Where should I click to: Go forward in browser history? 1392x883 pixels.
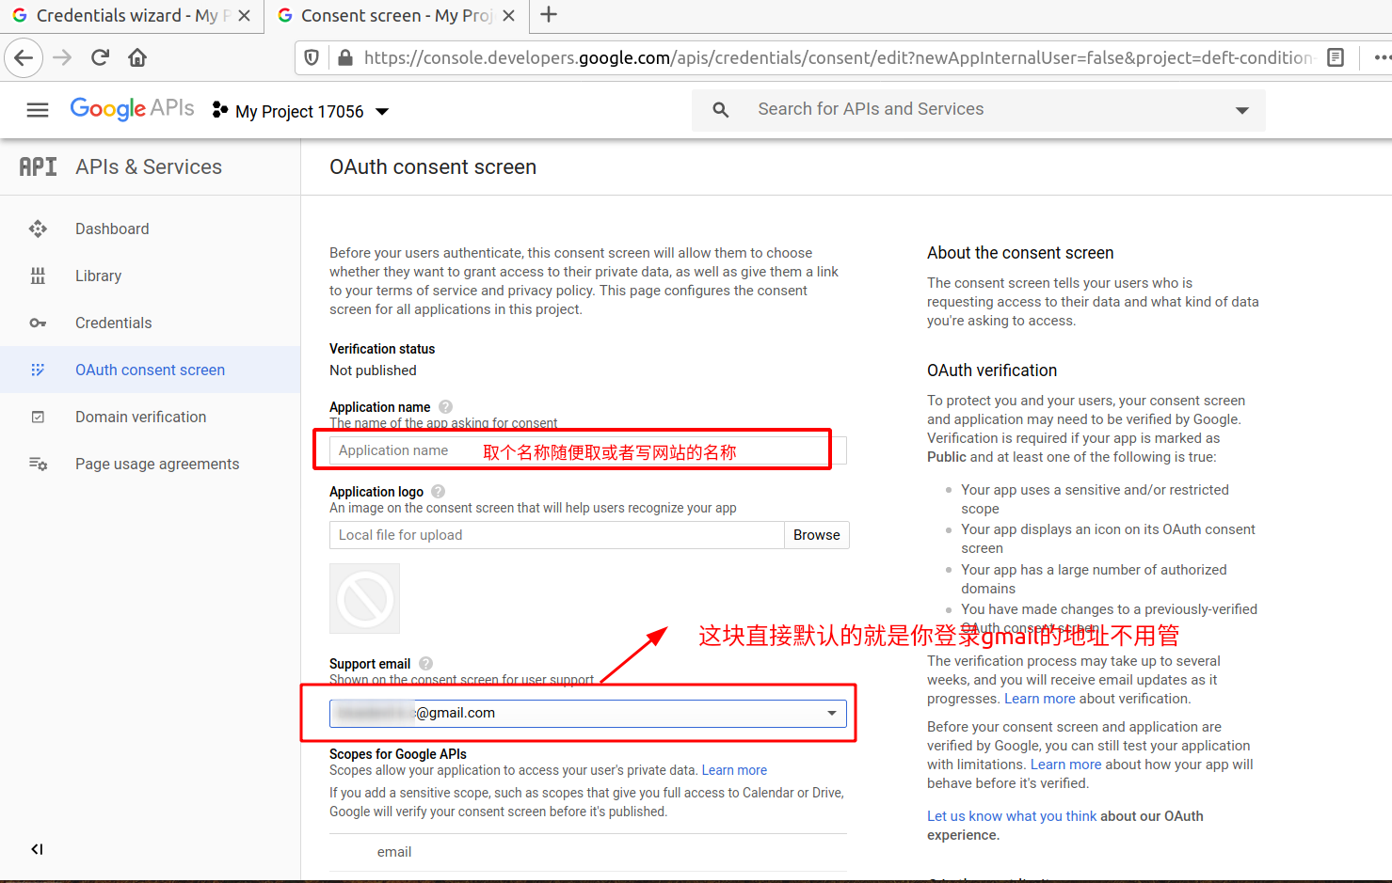tap(62, 57)
